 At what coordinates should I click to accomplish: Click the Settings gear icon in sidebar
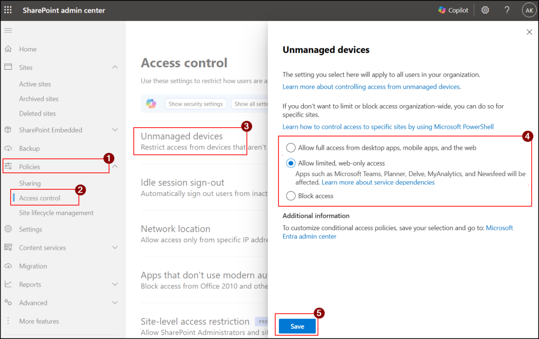pyautogui.click(x=8, y=229)
